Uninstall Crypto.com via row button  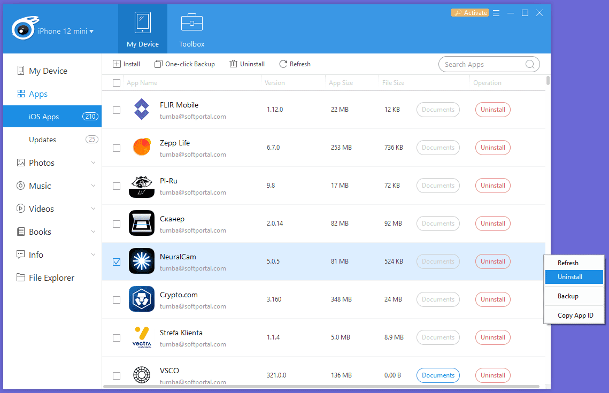tap(493, 299)
